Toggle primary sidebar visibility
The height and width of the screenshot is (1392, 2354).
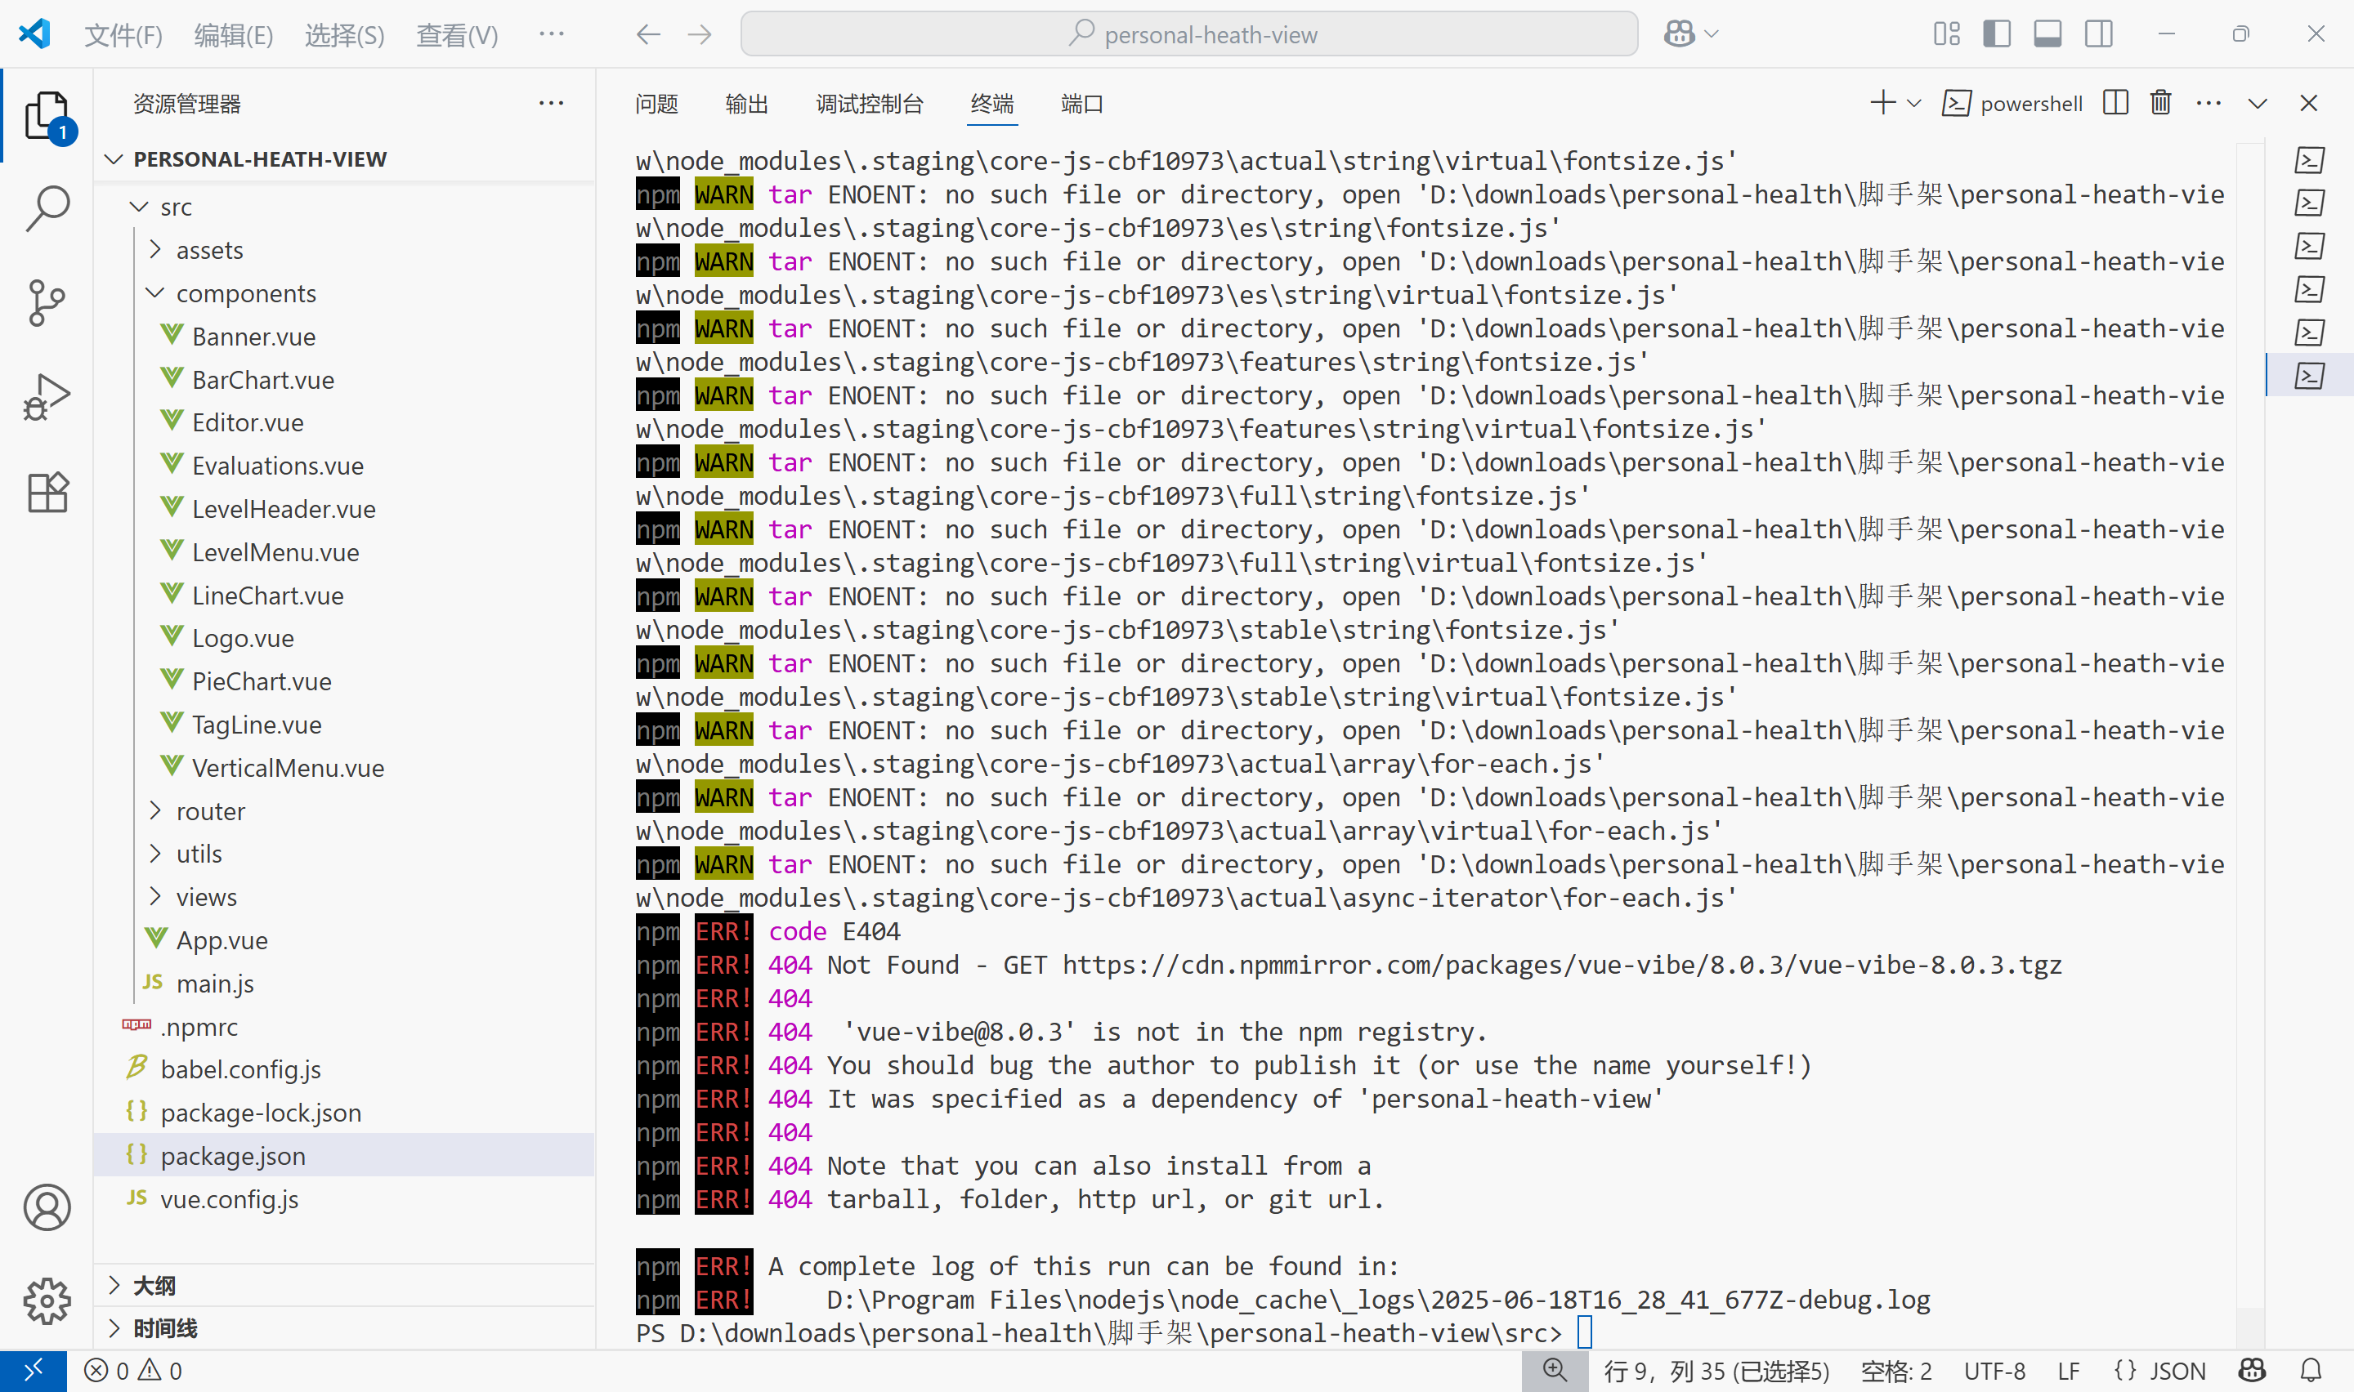pos(1997,34)
